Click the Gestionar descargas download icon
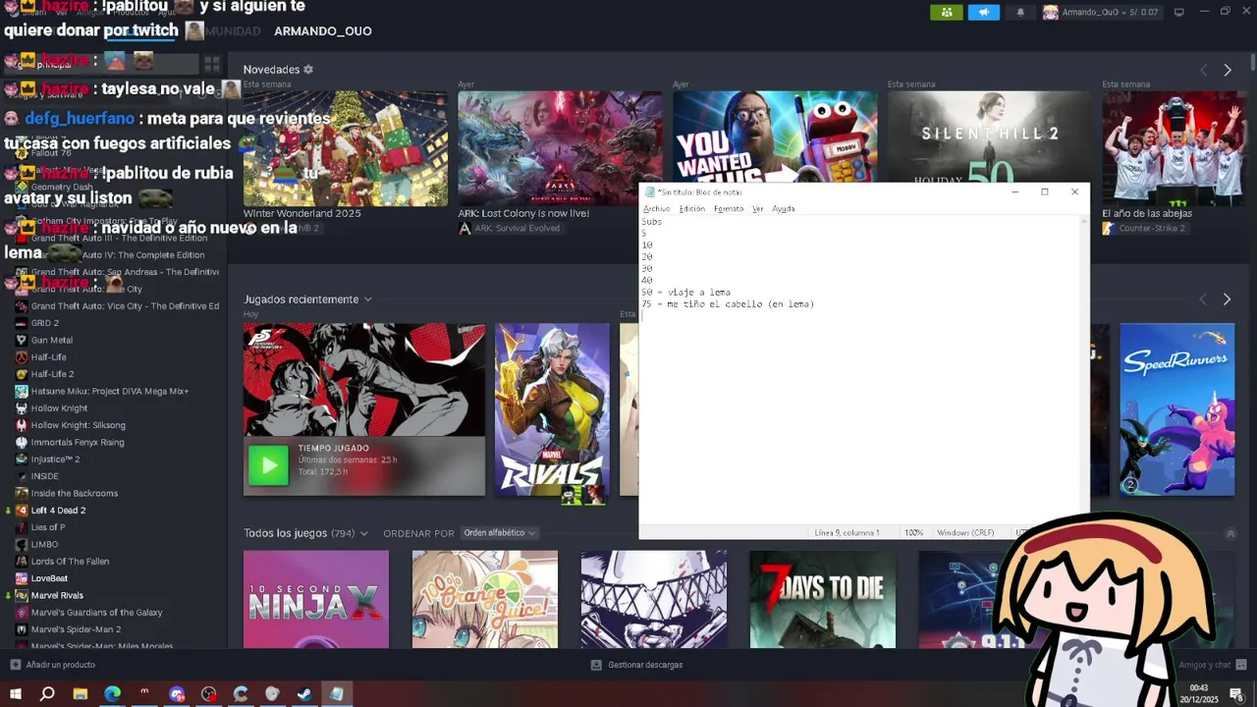Viewport: 1257px width, 707px height. (x=596, y=665)
